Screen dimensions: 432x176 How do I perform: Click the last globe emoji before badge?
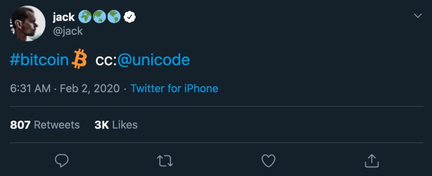[x=114, y=17]
